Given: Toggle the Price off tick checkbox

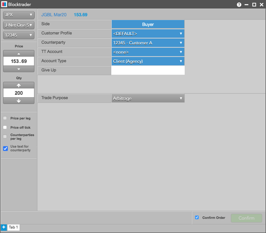Looking at the screenshot, I should 5,128.
